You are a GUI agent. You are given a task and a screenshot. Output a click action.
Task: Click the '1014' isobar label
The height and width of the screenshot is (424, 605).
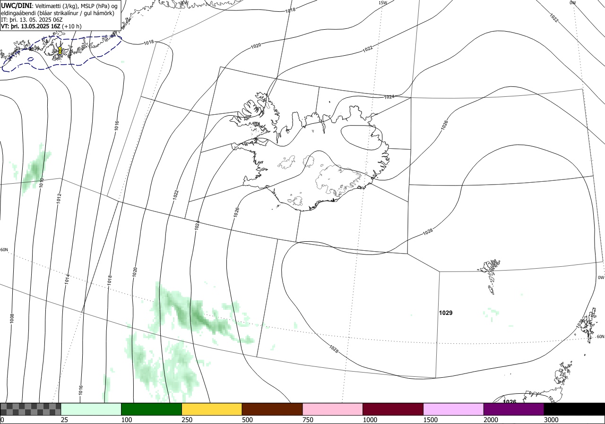coord(68,279)
